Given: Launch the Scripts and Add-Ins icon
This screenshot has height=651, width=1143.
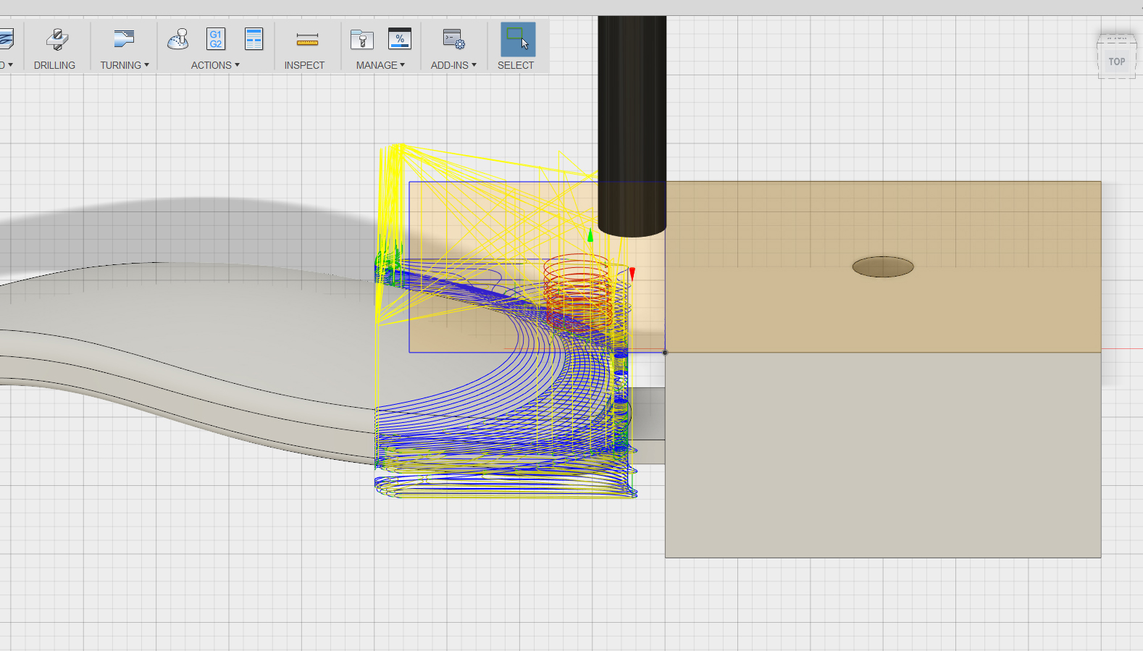Looking at the screenshot, I should coord(453,39).
